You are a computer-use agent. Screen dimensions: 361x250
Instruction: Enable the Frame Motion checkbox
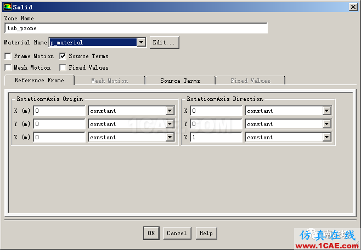pos(8,56)
